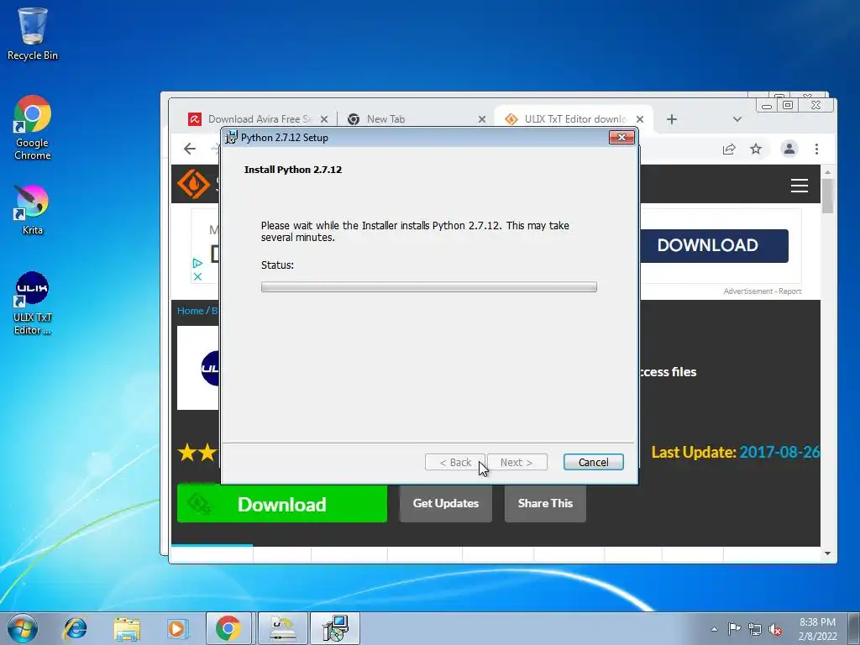
Task: Click the muted volume tray icon
Action: (775, 629)
